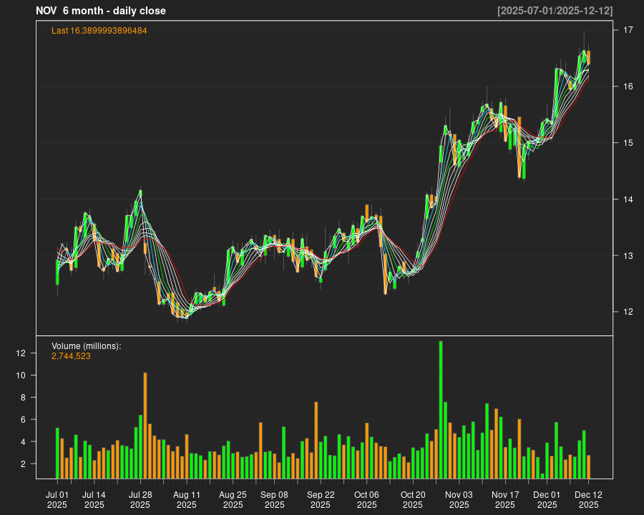The width and height of the screenshot is (644, 515).
Task: Click the chart title 'NOV 6 month - daily close'
Action: pyautogui.click(x=101, y=11)
